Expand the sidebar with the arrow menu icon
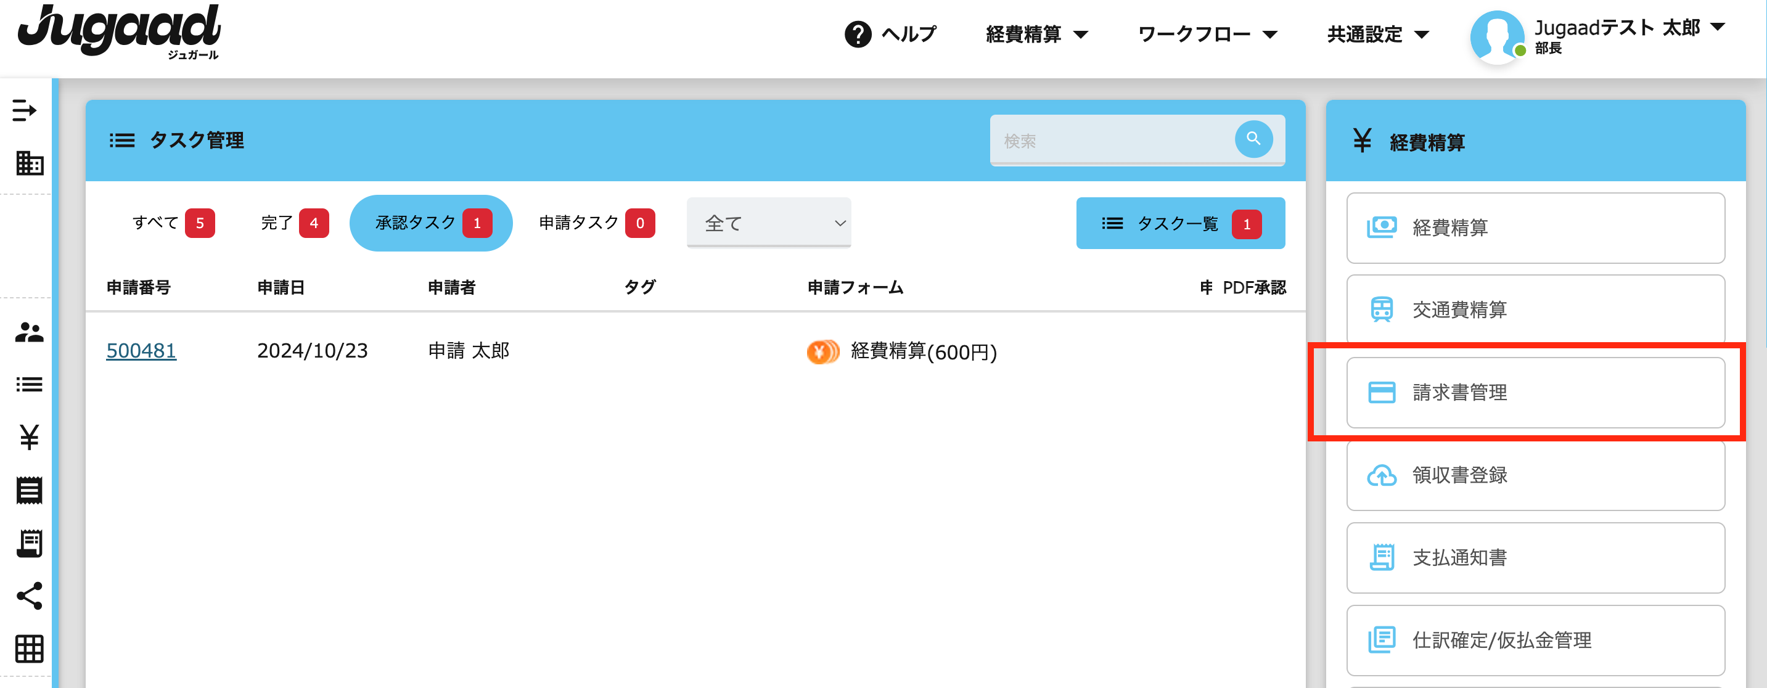The height and width of the screenshot is (688, 1767). [25, 110]
